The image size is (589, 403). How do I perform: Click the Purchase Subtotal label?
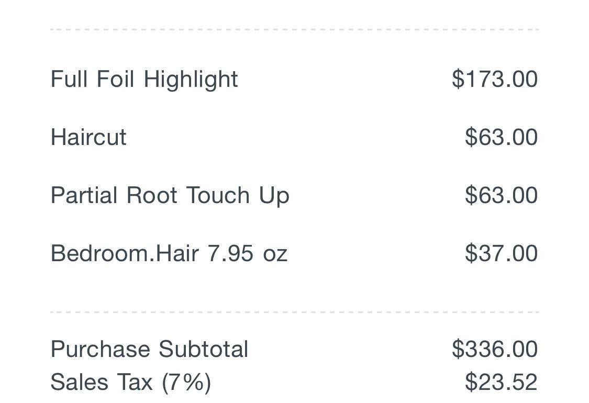click(x=150, y=349)
